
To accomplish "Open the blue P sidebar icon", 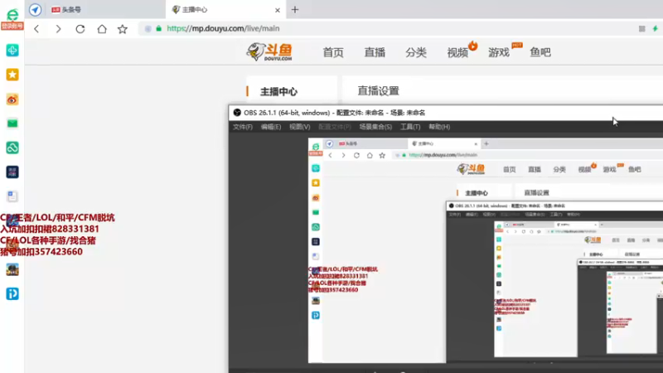I will coord(12,294).
